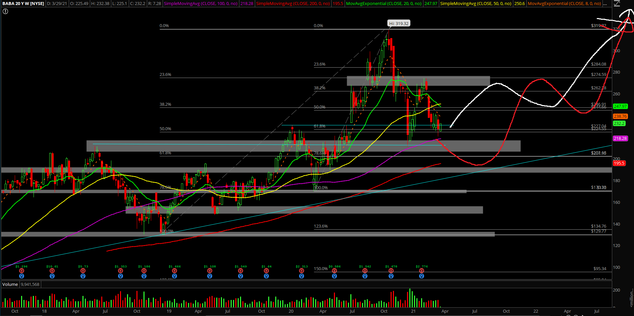Click the Volume study label
The height and width of the screenshot is (316, 634).
[10, 284]
